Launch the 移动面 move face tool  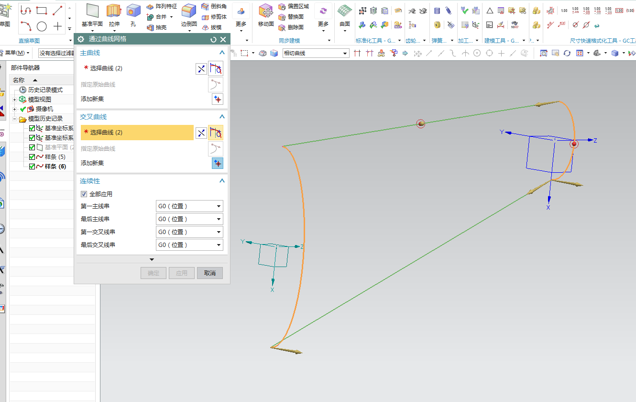point(266,15)
